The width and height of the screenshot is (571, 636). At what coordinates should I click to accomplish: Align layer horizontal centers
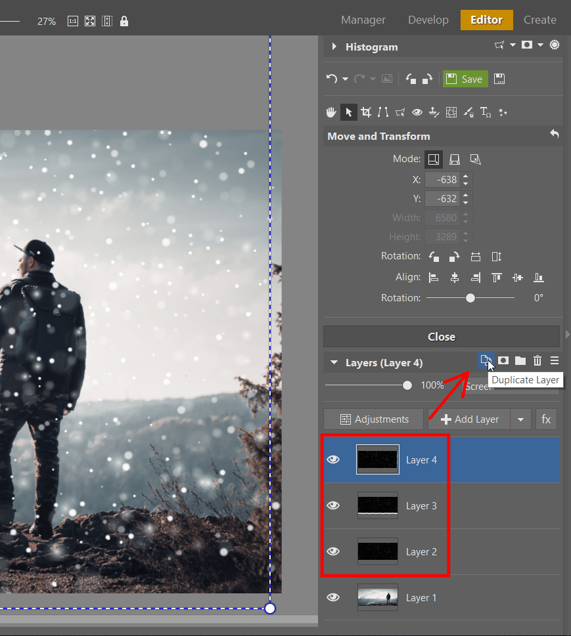coord(455,278)
